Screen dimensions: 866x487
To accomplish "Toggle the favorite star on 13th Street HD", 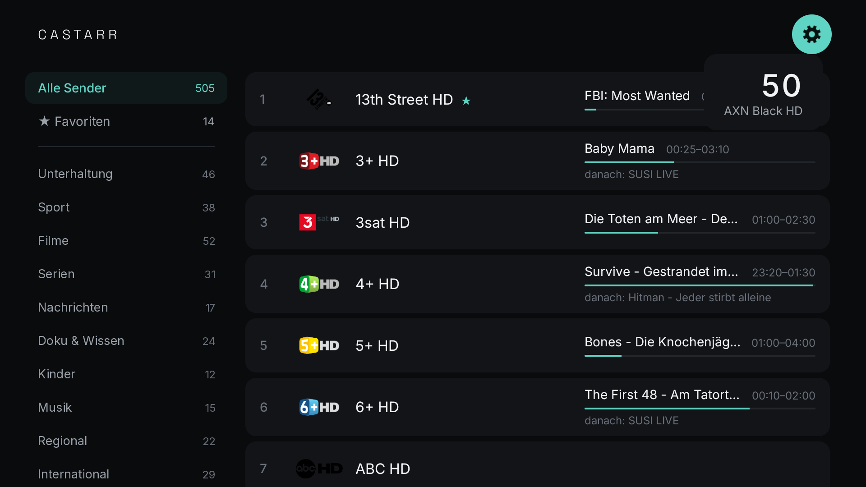I will pyautogui.click(x=466, y=101).
